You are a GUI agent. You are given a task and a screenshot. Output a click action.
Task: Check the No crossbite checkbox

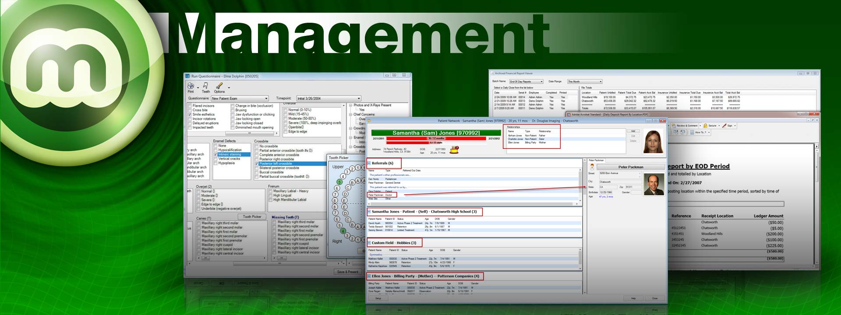[x=257, y=146]
